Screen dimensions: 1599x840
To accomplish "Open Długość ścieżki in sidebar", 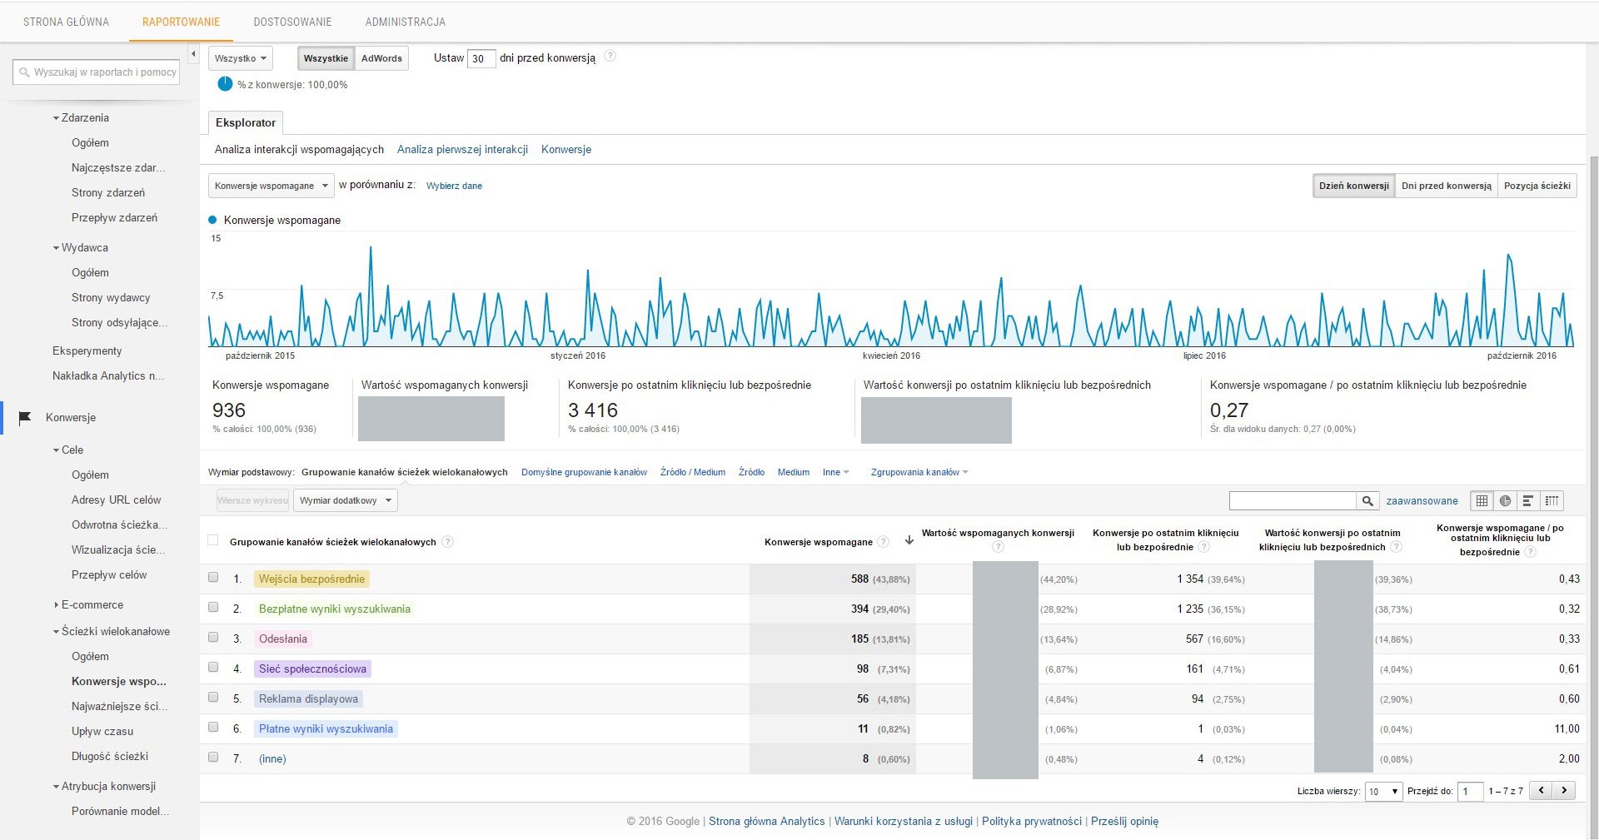I will coord(110,756).
